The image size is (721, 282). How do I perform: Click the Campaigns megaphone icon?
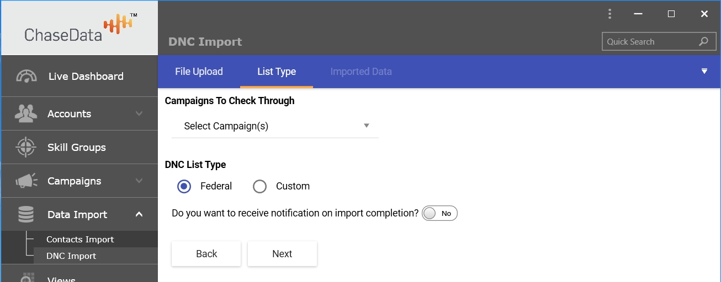[x=26, y=181]
